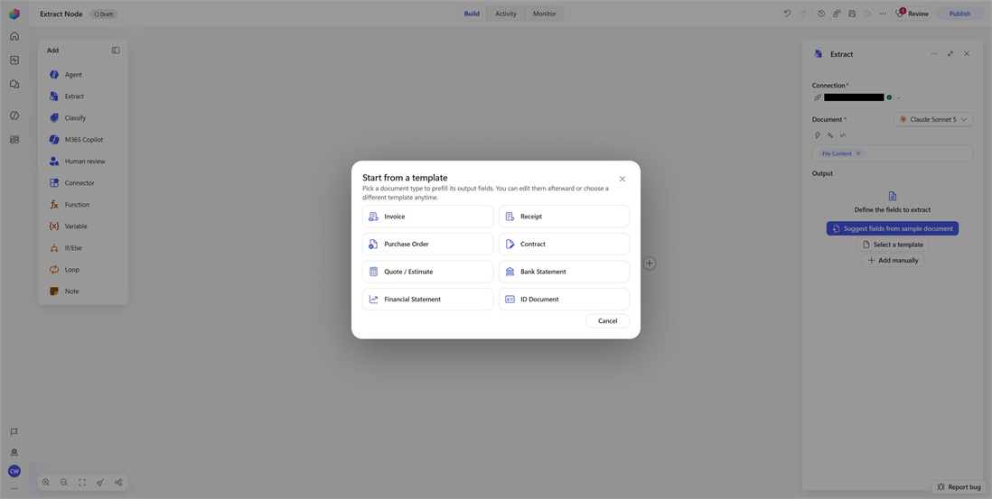The image size is (992, 499).
Task: Pick the Contract template
Action: point(564,244)
